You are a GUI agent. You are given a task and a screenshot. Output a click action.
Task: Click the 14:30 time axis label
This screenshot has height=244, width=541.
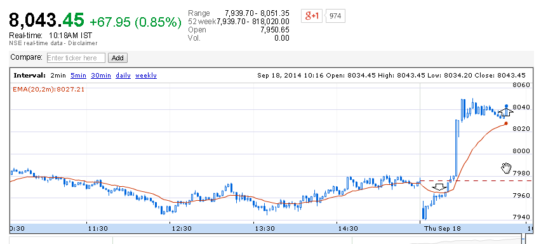pyautogui.click(x=348, y=229)
